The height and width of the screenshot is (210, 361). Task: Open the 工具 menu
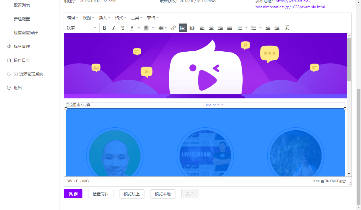[137, 18]
